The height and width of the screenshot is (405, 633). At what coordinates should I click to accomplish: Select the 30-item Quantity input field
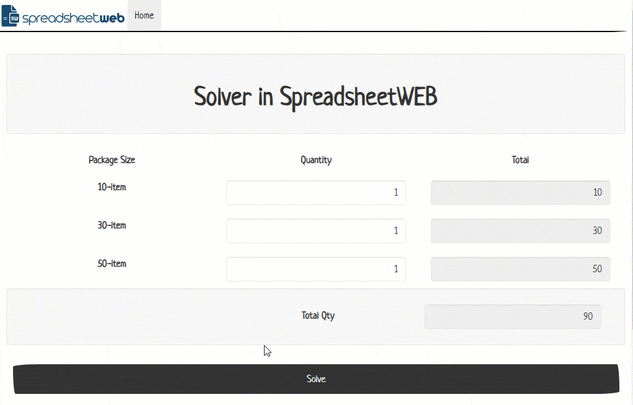point(316,231)
